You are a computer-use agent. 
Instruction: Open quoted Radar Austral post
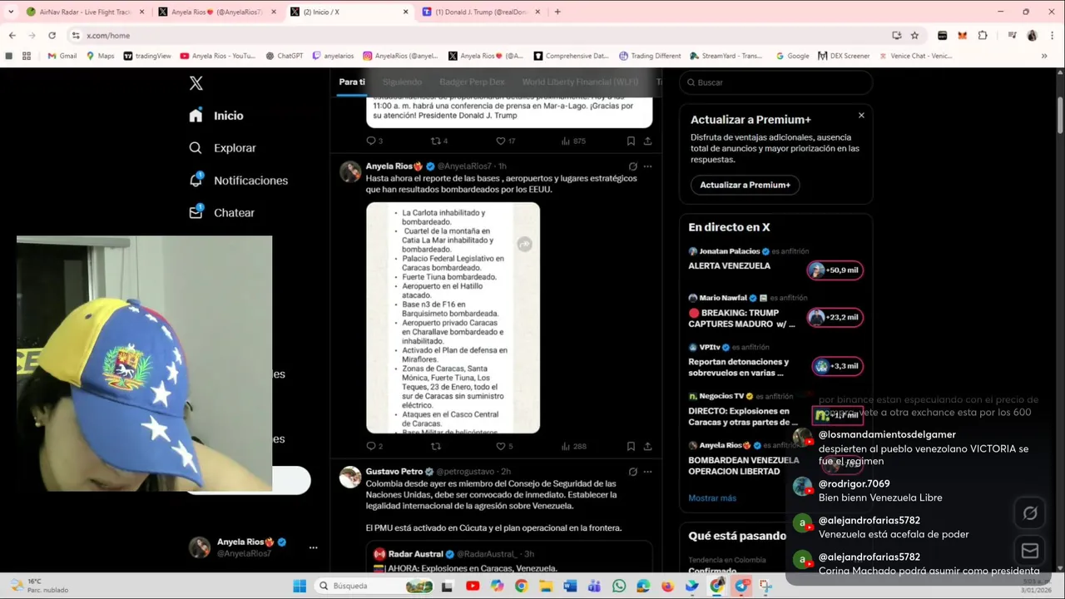pyautogui.click(x=508, y=557)
